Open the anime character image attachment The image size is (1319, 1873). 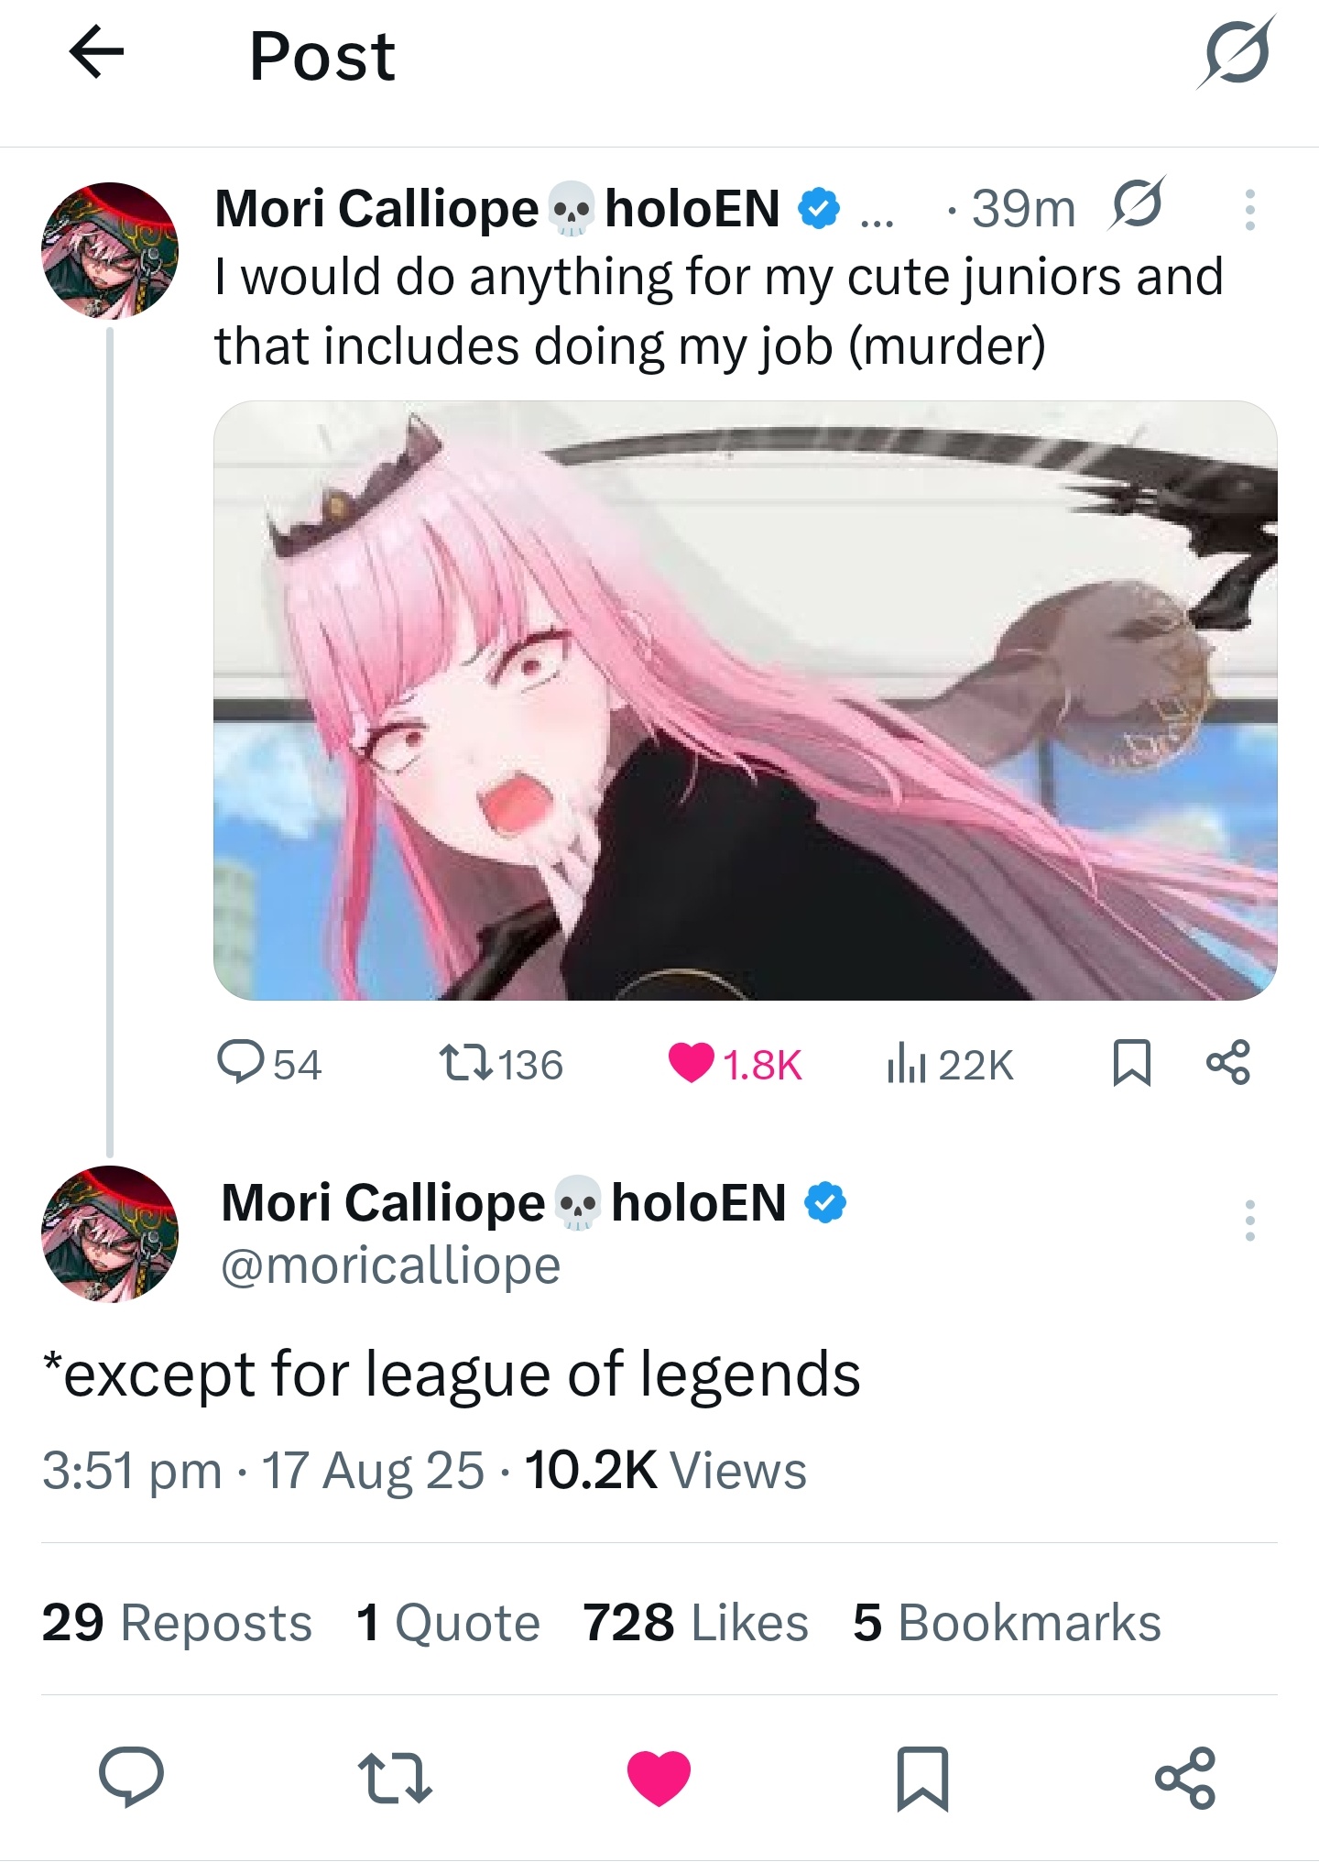[746, 701]
